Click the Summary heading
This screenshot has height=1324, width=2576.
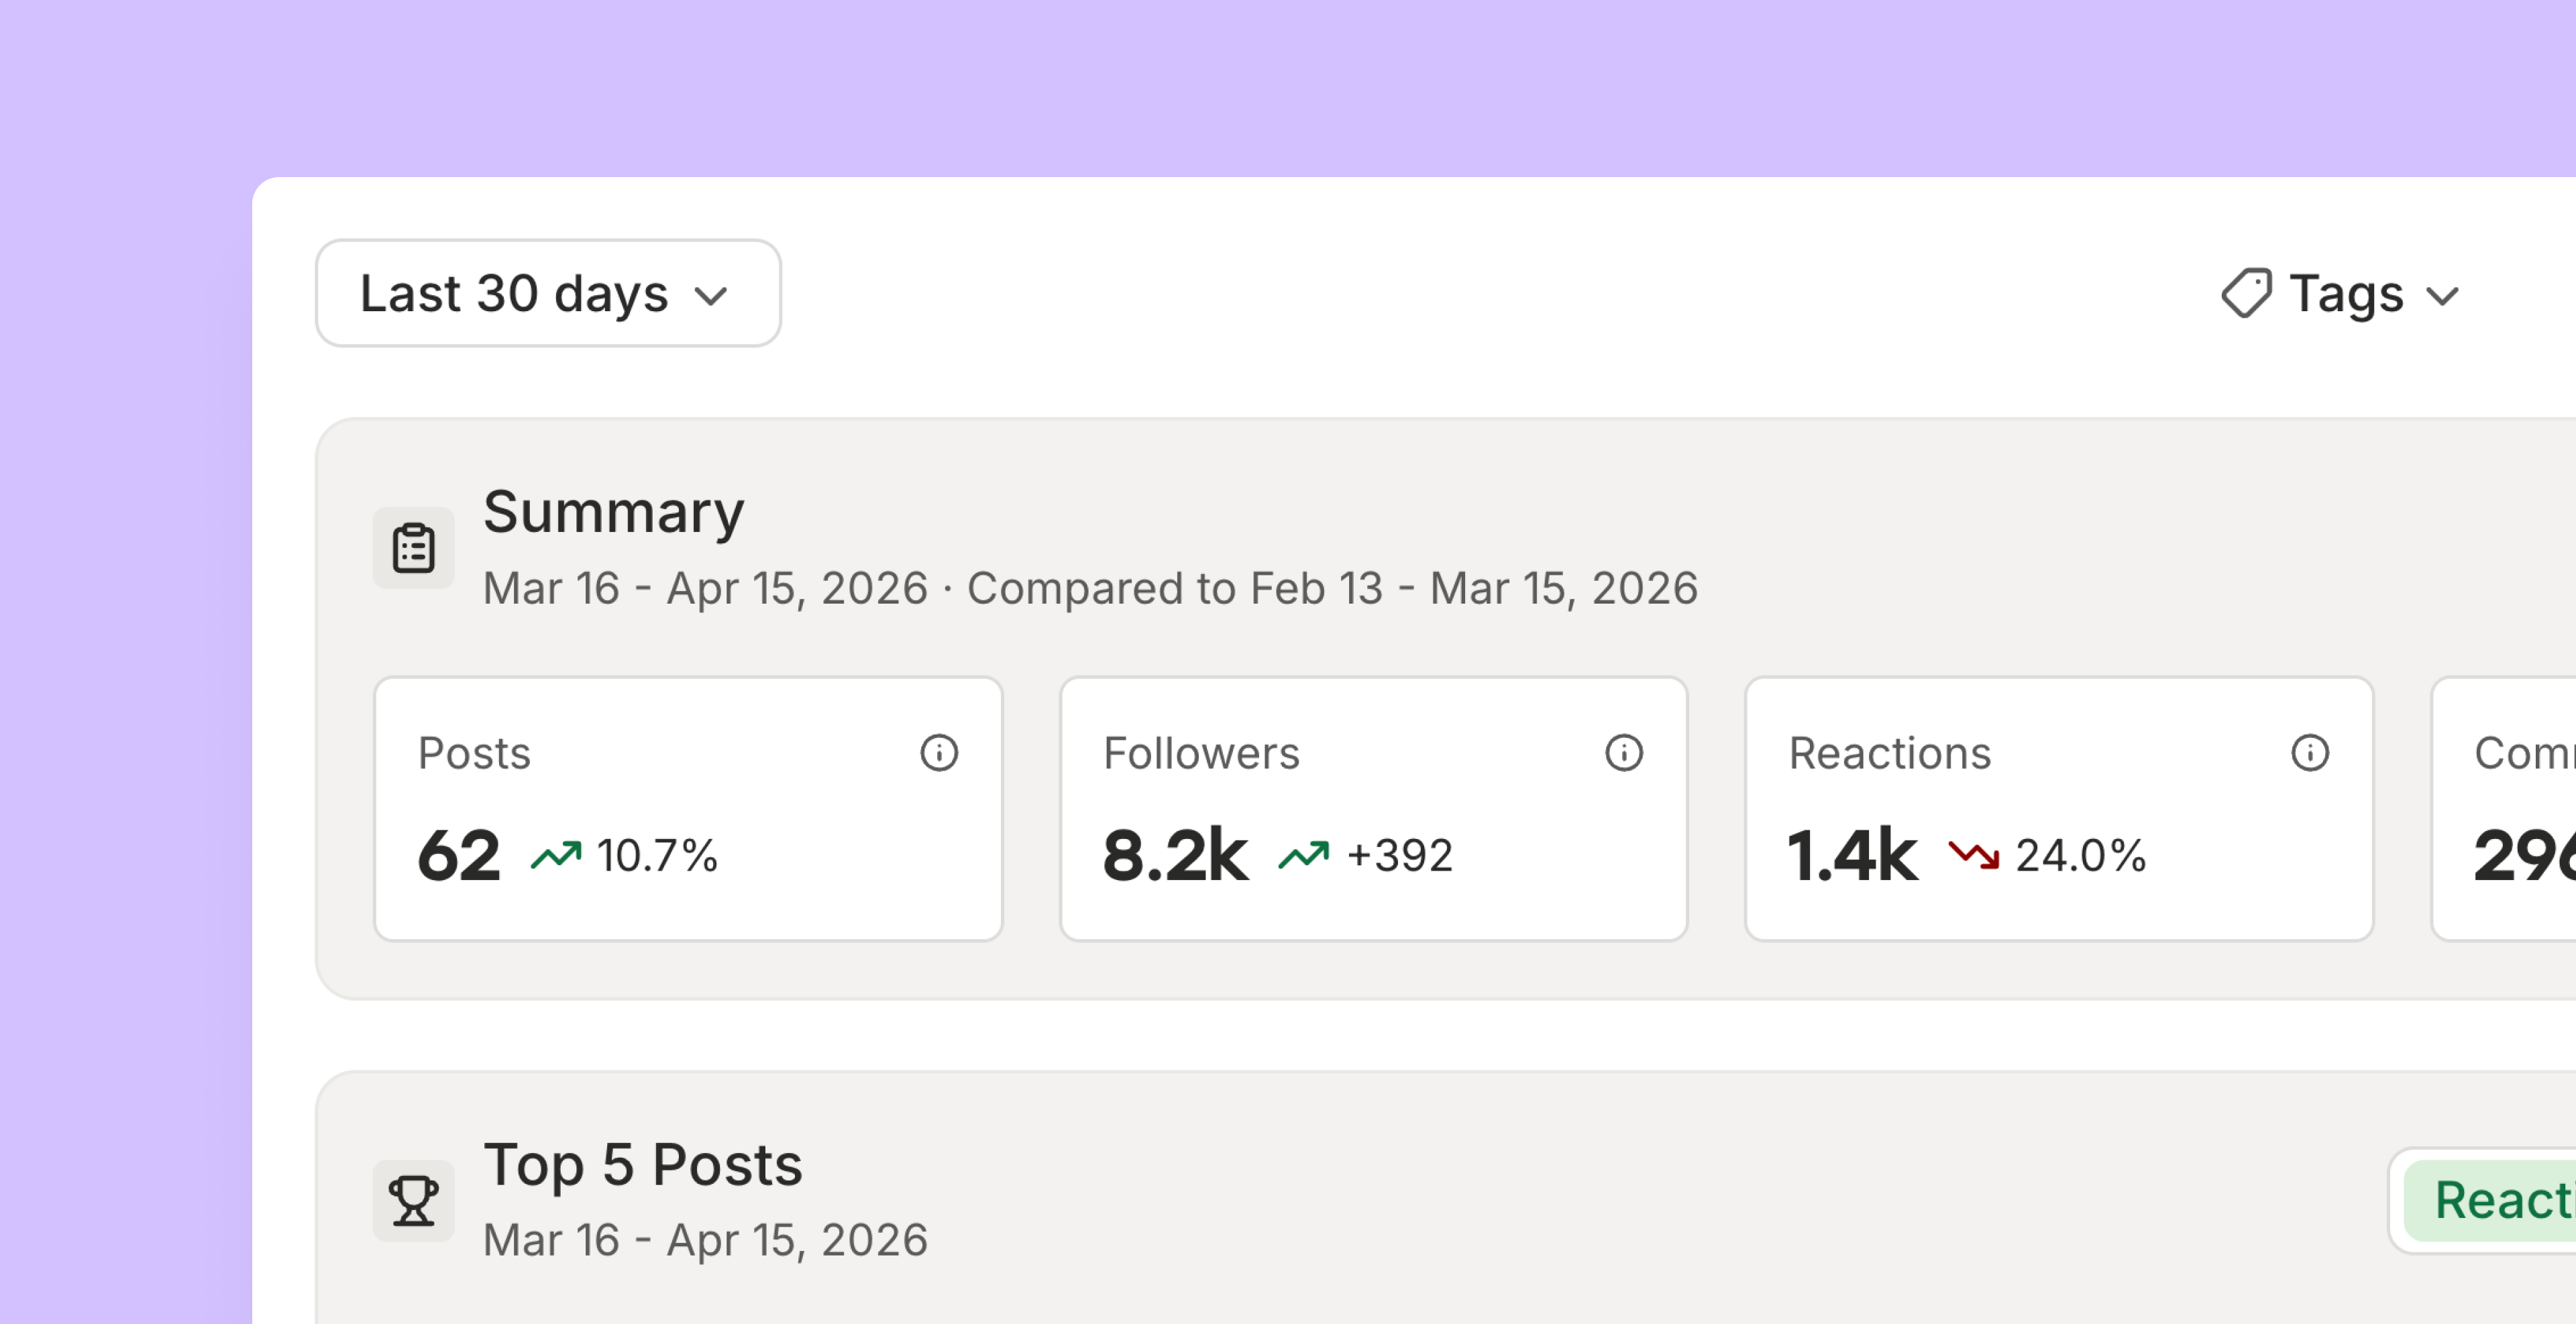point(614,513)
